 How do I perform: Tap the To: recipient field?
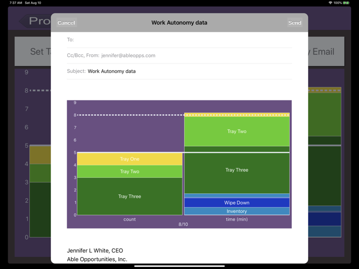tap(180, 40)
